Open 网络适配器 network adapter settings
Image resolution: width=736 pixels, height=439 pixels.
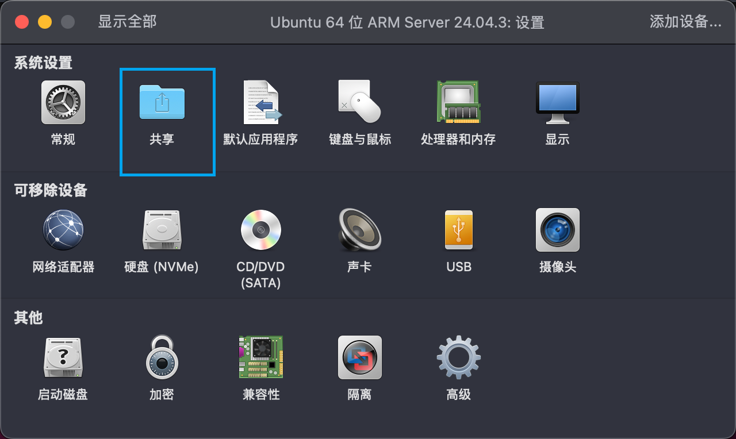tap(63, 230)
